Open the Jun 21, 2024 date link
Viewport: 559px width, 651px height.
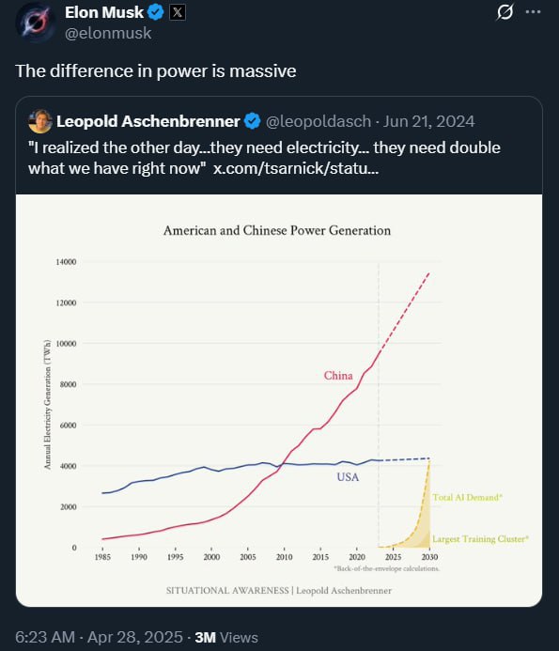(x=428, y=121)
